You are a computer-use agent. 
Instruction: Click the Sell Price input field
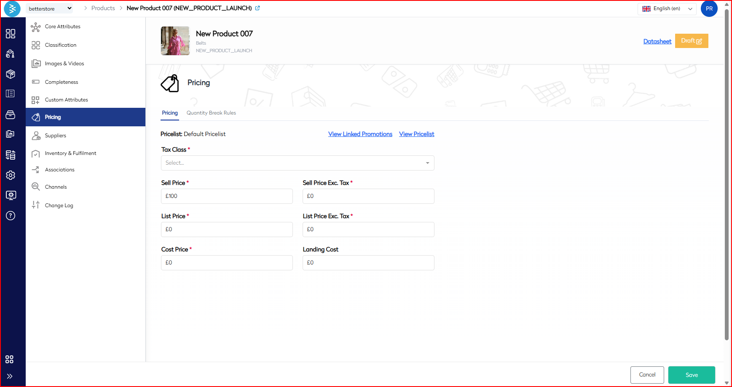(227, 196)
